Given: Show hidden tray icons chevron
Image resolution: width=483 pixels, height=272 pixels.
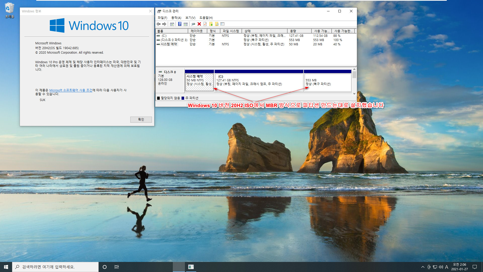Looking at the screenshot, I should coord(423,267).
